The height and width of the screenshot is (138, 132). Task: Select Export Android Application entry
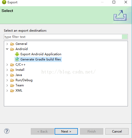pos(41,54)
